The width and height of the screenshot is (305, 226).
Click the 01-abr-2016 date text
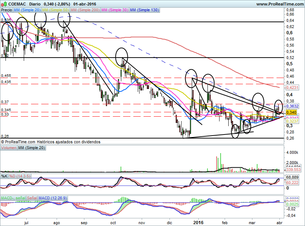click(85, 4)
